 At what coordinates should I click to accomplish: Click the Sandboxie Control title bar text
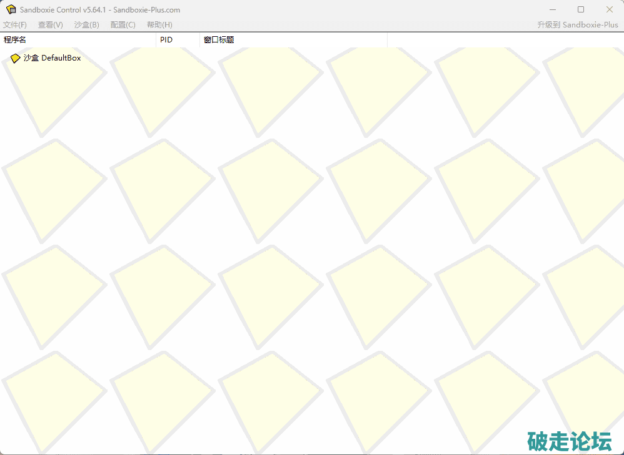100,9
